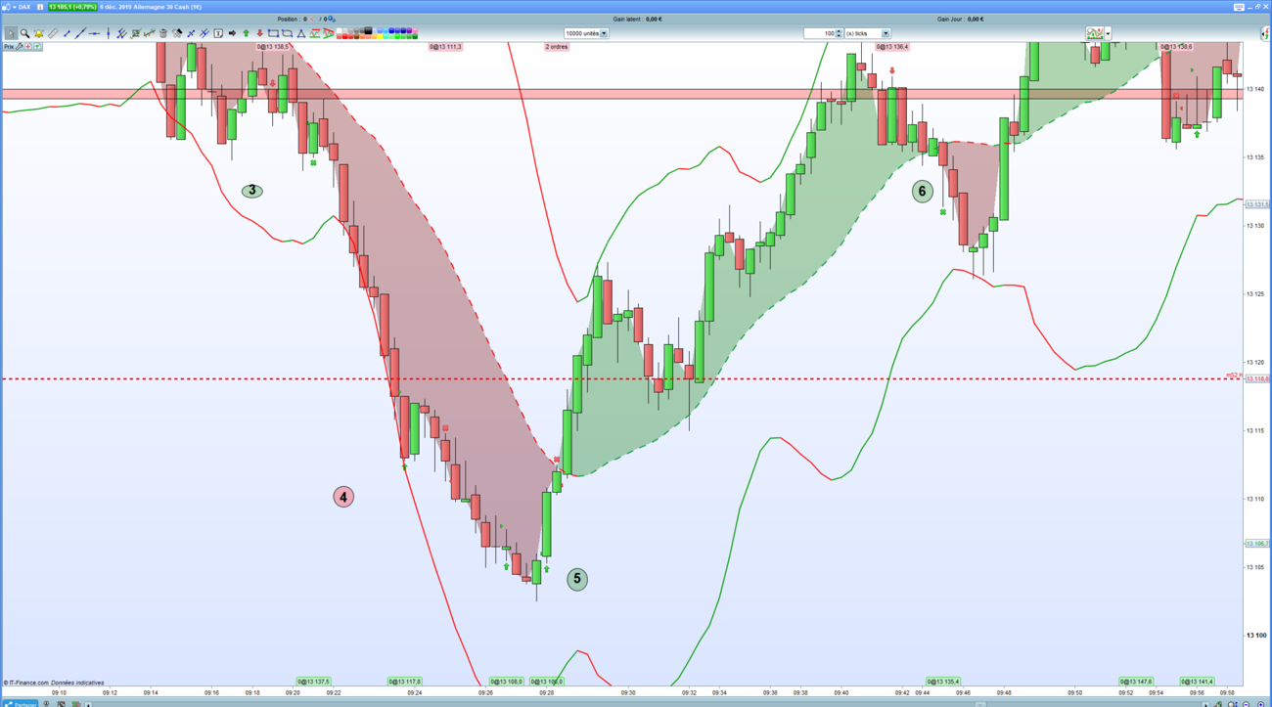1272x707 pixels.
Task: Place a green up arrow marker
Action: pyautogui.click(x=246, y=33)
